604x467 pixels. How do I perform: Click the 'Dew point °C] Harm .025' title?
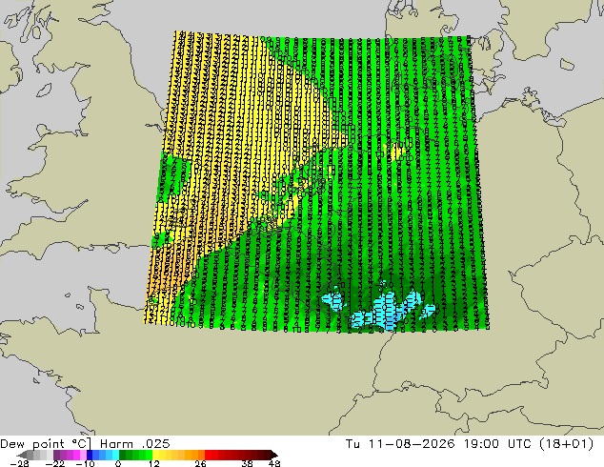tap(85, 444)
